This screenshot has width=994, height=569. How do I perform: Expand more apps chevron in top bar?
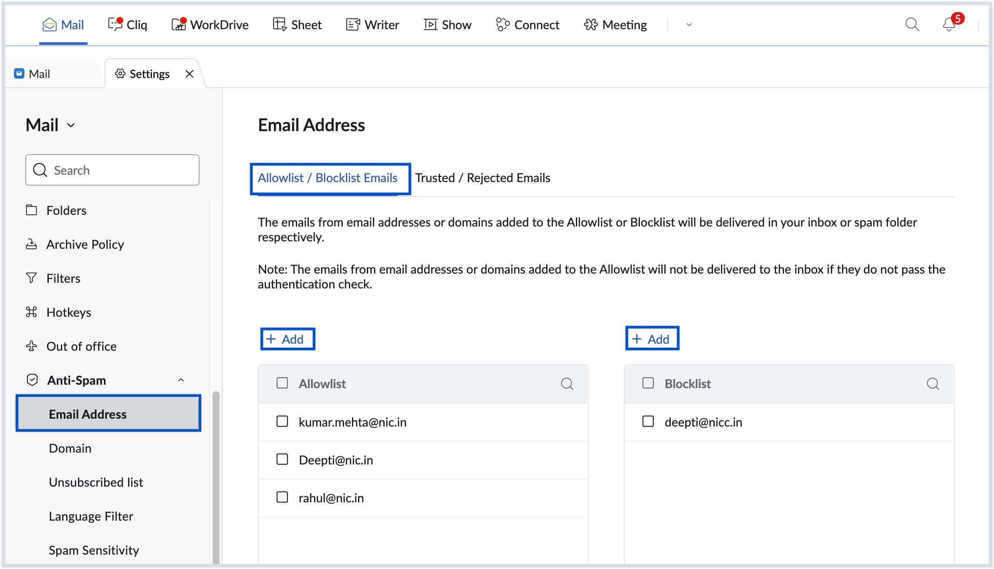[x=689, y=25]
